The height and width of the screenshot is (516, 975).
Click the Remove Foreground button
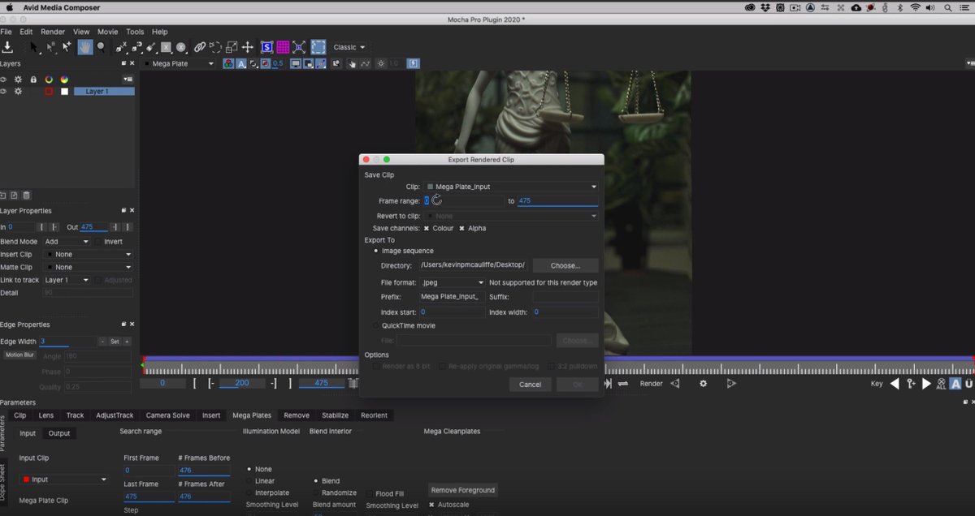coord(463,490)
